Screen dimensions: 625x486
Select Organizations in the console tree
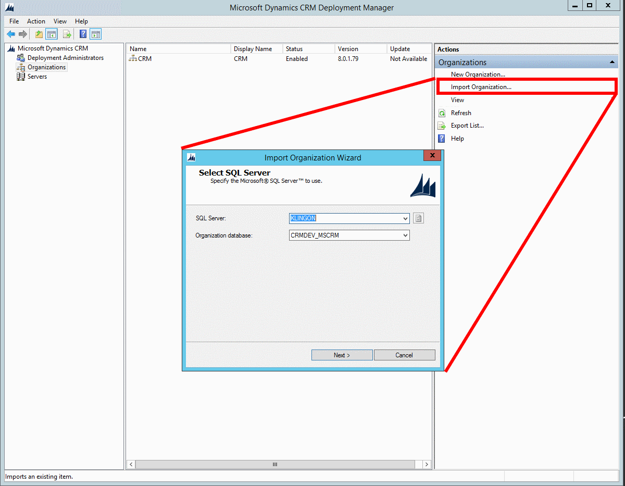tap(47, 67)
